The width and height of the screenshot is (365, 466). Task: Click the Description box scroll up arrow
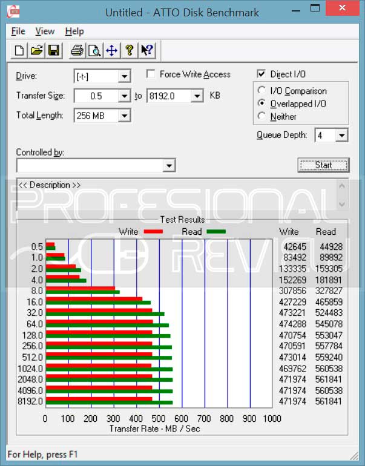(342, 186)
